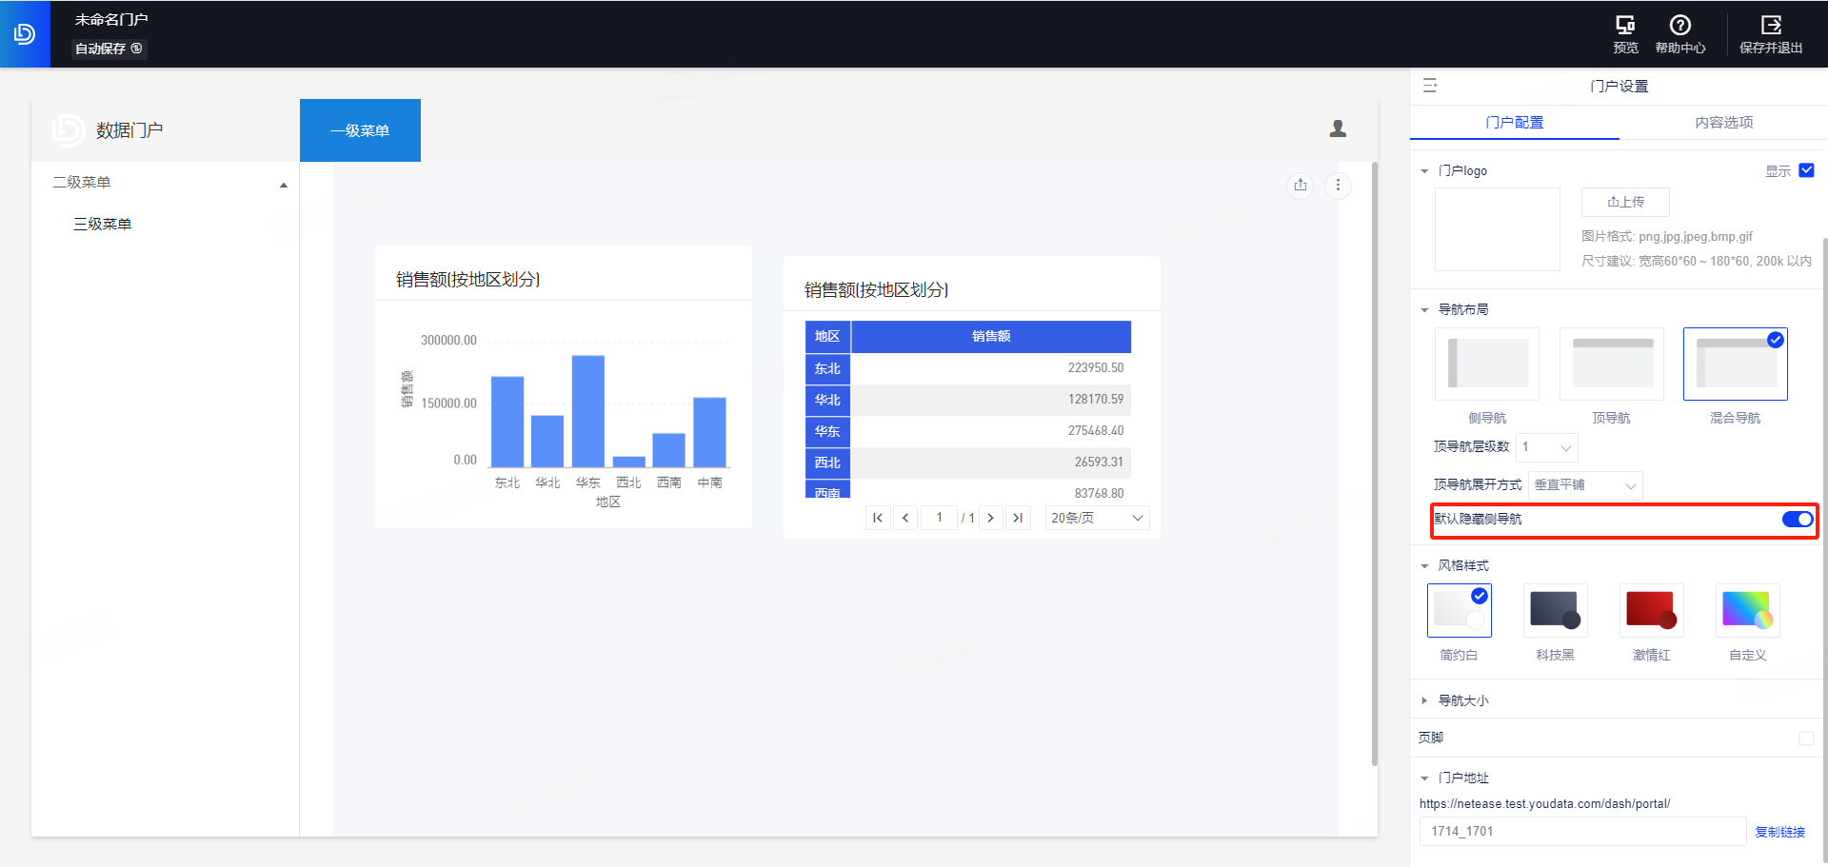
Task: Click the Preview (预览) icon
Action: coord(1625,33)
